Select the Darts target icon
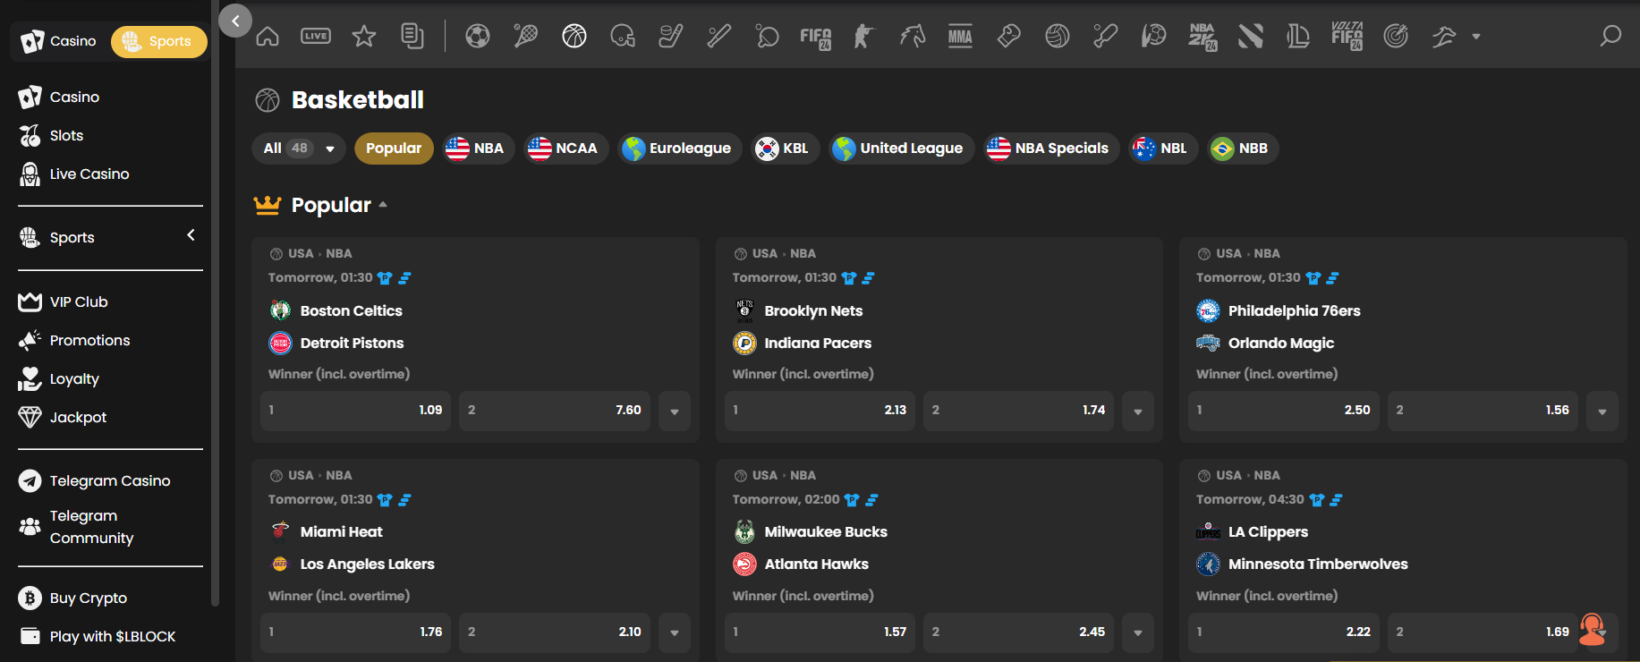Image resolution: width=1640 pixels, height=662 pixels. pos(1396,36)
